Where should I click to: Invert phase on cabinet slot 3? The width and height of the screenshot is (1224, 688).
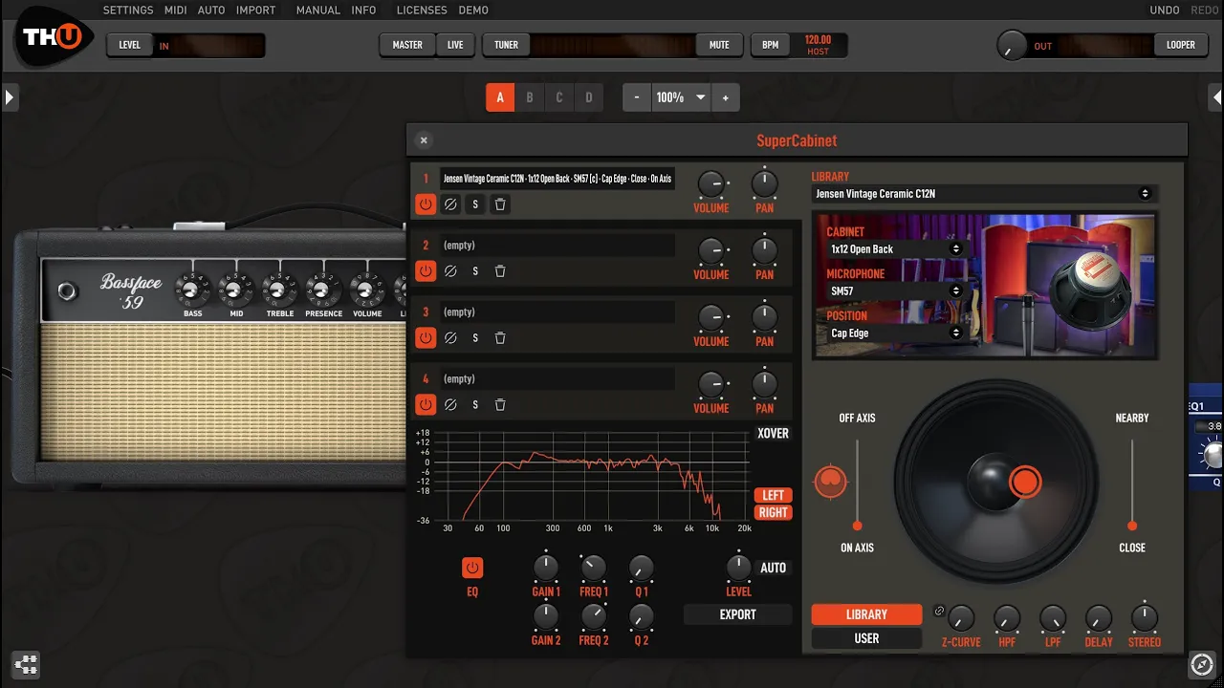tap(450, 338)
